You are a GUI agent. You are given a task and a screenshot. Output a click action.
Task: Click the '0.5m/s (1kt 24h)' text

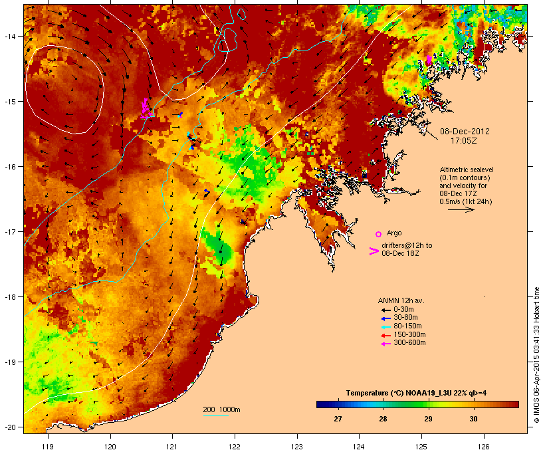[466, 201]
